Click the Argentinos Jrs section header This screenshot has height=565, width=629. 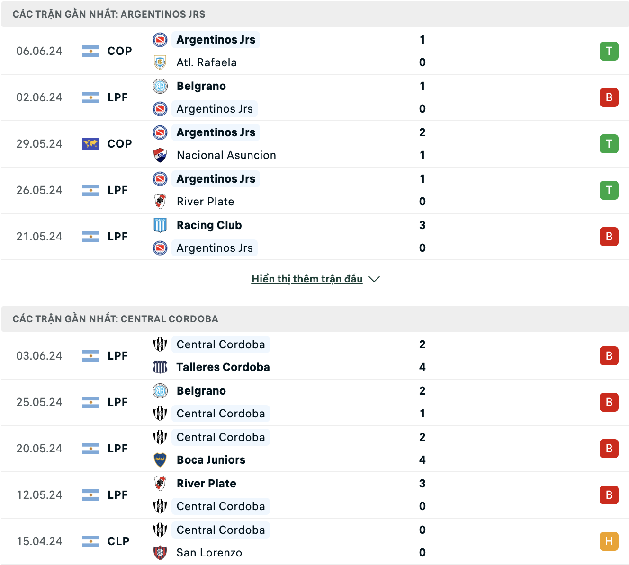tap(315, 14)
